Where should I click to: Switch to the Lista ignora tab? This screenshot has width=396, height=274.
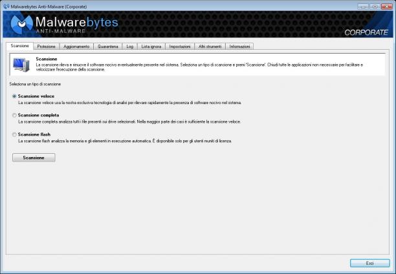point(151,47)
